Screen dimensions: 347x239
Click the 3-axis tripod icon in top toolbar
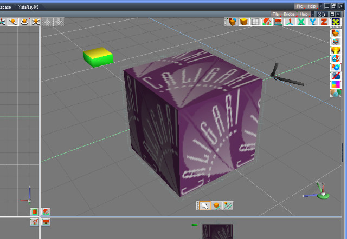click(x=290, y=22)
